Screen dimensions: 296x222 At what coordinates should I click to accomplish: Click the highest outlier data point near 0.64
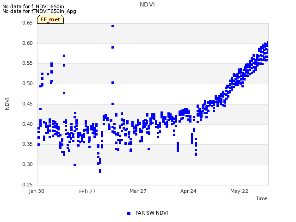pyautogui.click(x=113, y=26)
